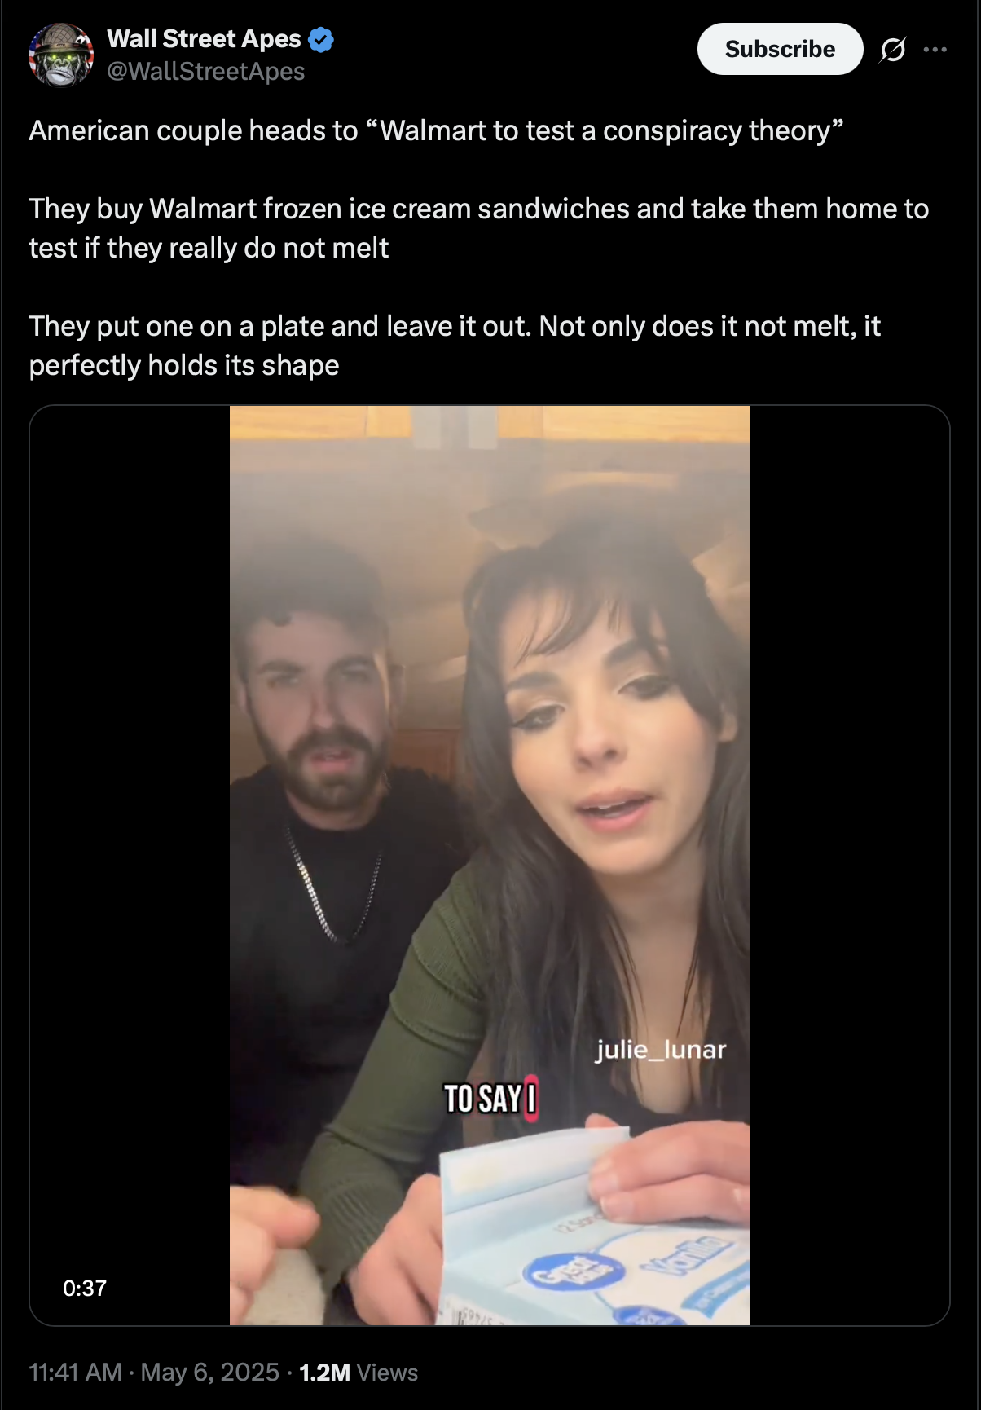981x1410 pixels.
Task: Click the tweet text about Walmart conspiracy theory
Action: 436,130
